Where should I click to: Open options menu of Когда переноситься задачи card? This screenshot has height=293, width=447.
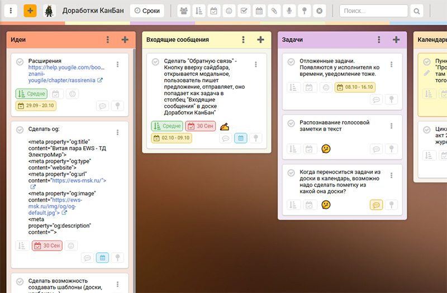(x=392, y=175)
